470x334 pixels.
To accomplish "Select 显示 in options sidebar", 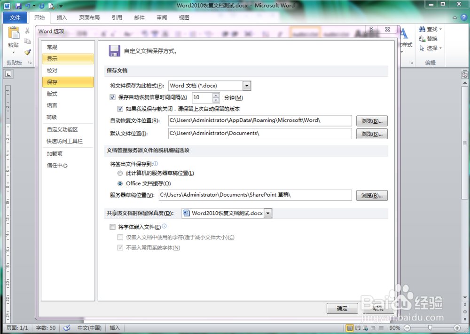I will click(68, 59).
